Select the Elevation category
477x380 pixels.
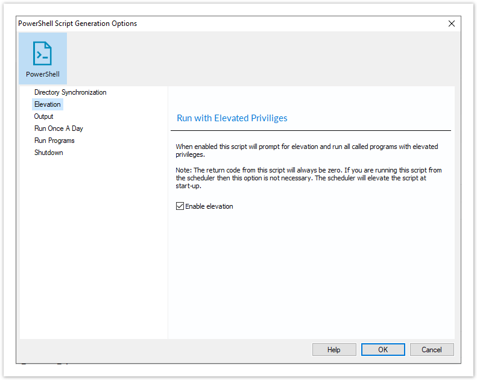[x=48, y=104]
